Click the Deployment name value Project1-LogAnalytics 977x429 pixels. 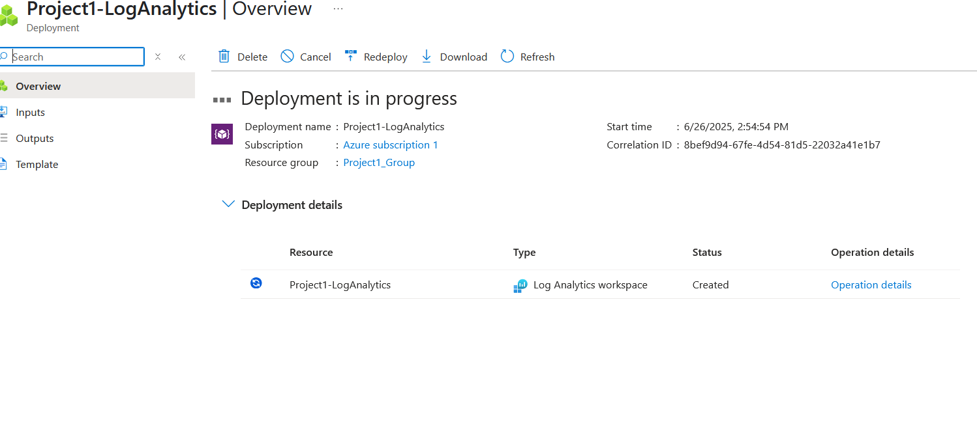click(394, 126)
